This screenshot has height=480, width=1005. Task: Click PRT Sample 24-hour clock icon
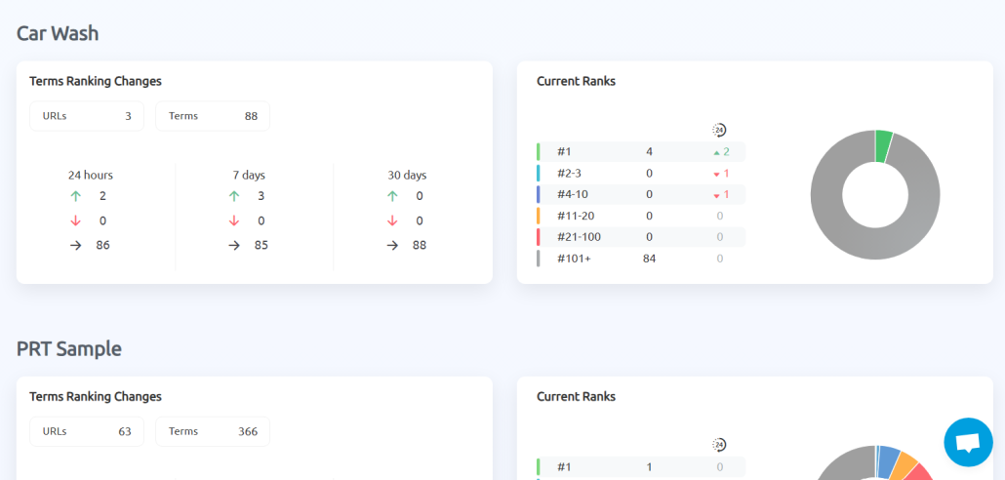point(719,445)
